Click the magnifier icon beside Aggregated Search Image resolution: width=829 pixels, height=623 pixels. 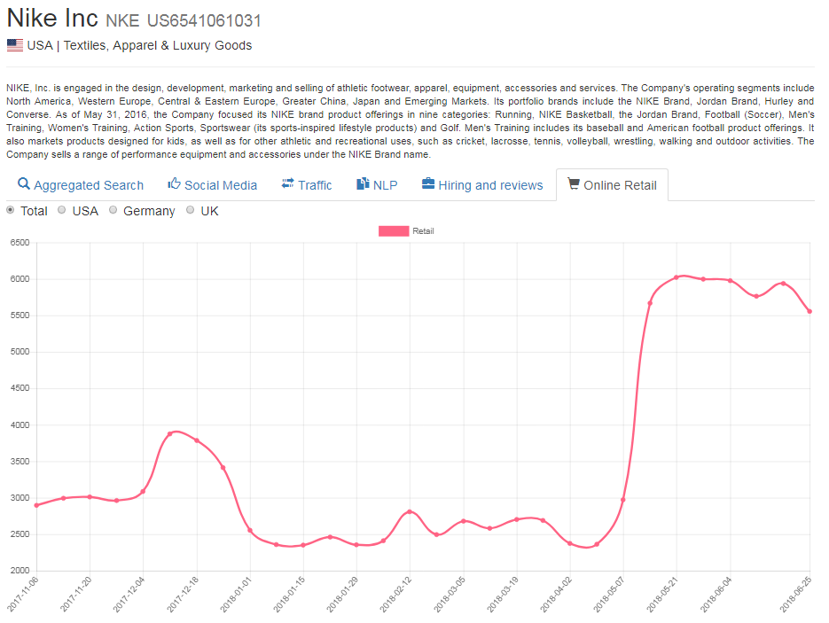click(24, 184)
